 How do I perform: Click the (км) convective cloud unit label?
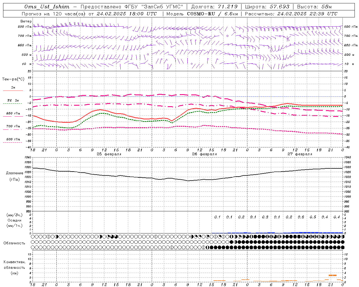pyautogui.click(x=15, y=273)
